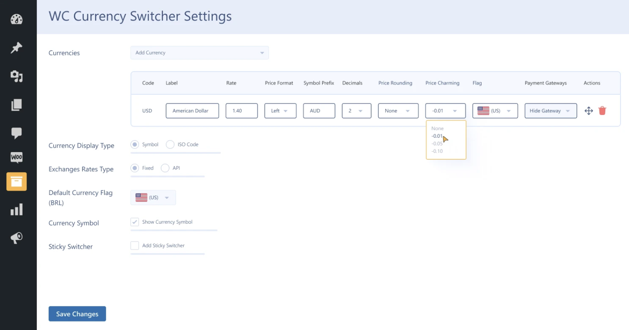Image resolution: width=629 pixels, height=330 pixels.
Task: Choose -0.05 in Price Charming list
Action: [x=437, y=144]
